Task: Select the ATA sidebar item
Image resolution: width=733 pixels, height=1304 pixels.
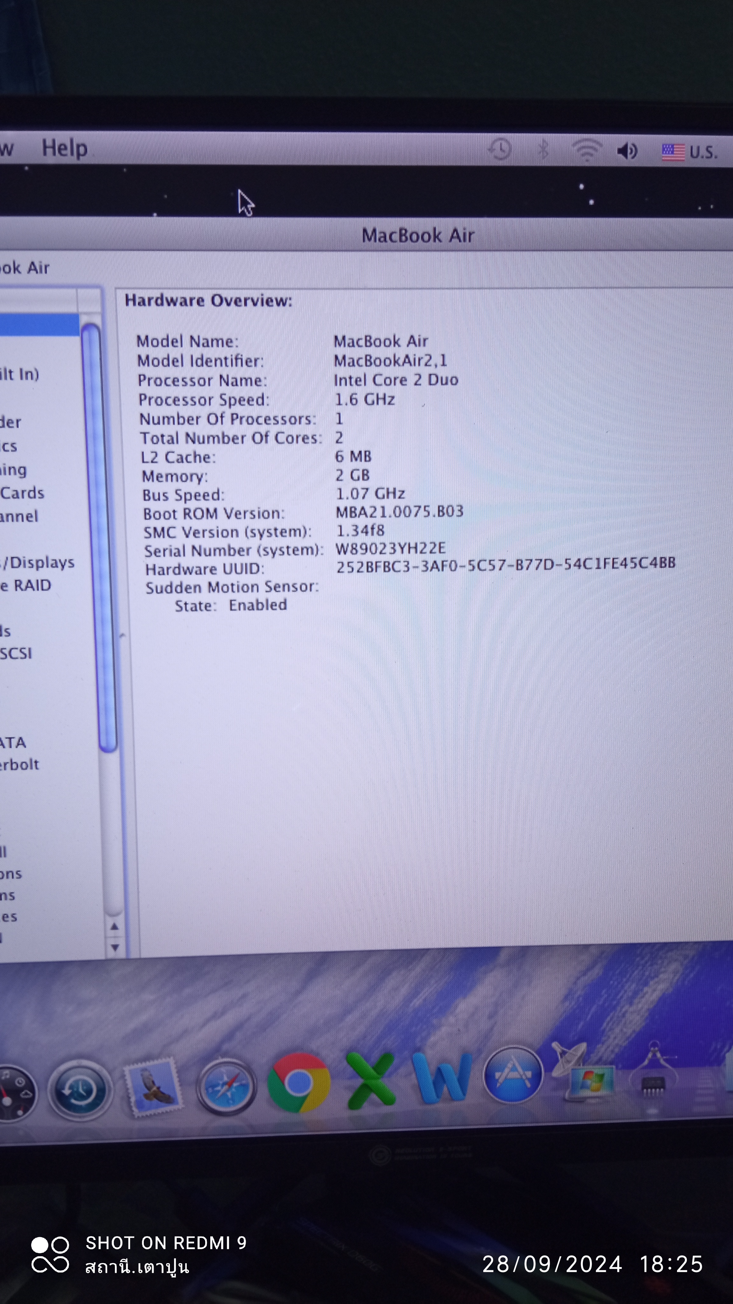Action: [x=13, y=743]
